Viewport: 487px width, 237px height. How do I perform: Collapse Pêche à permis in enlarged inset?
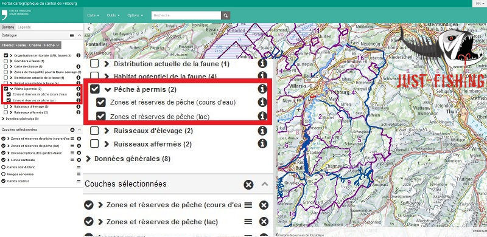tap(108, 89)
